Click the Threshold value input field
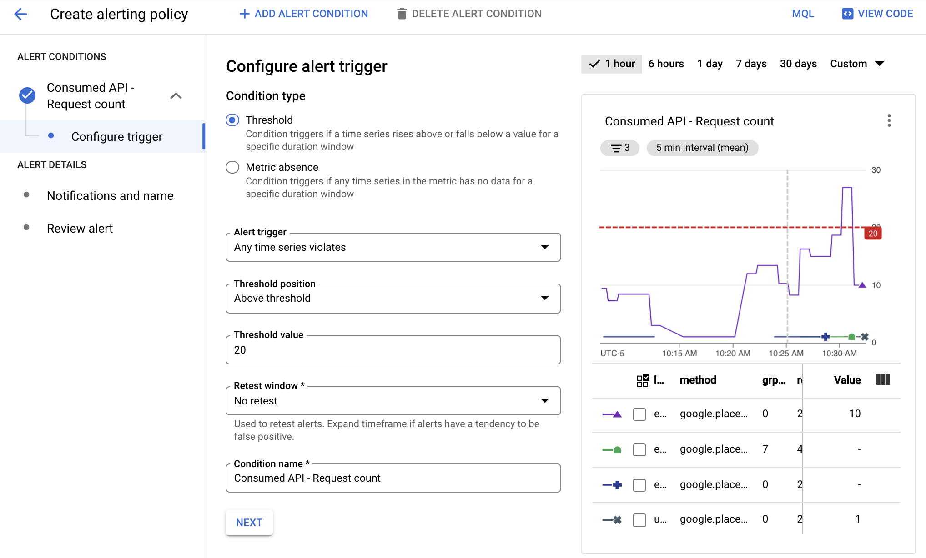This screenshot has width=926, height=558. [392, 349]
